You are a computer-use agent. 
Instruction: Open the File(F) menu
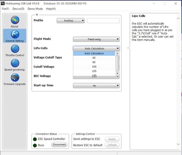click(x=5, y=9)
